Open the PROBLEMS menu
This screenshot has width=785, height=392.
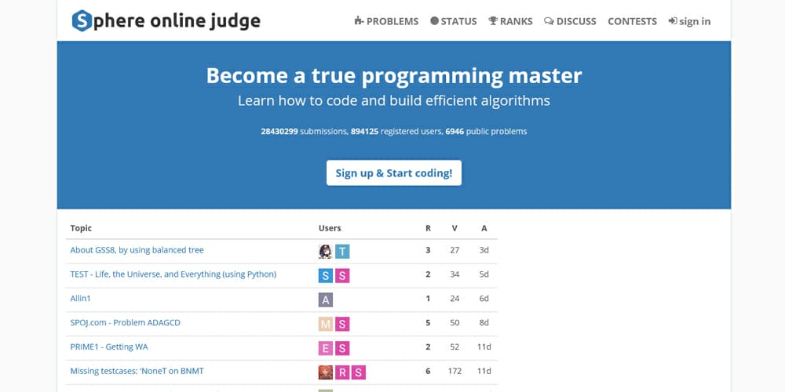click(x=386, y=21)
